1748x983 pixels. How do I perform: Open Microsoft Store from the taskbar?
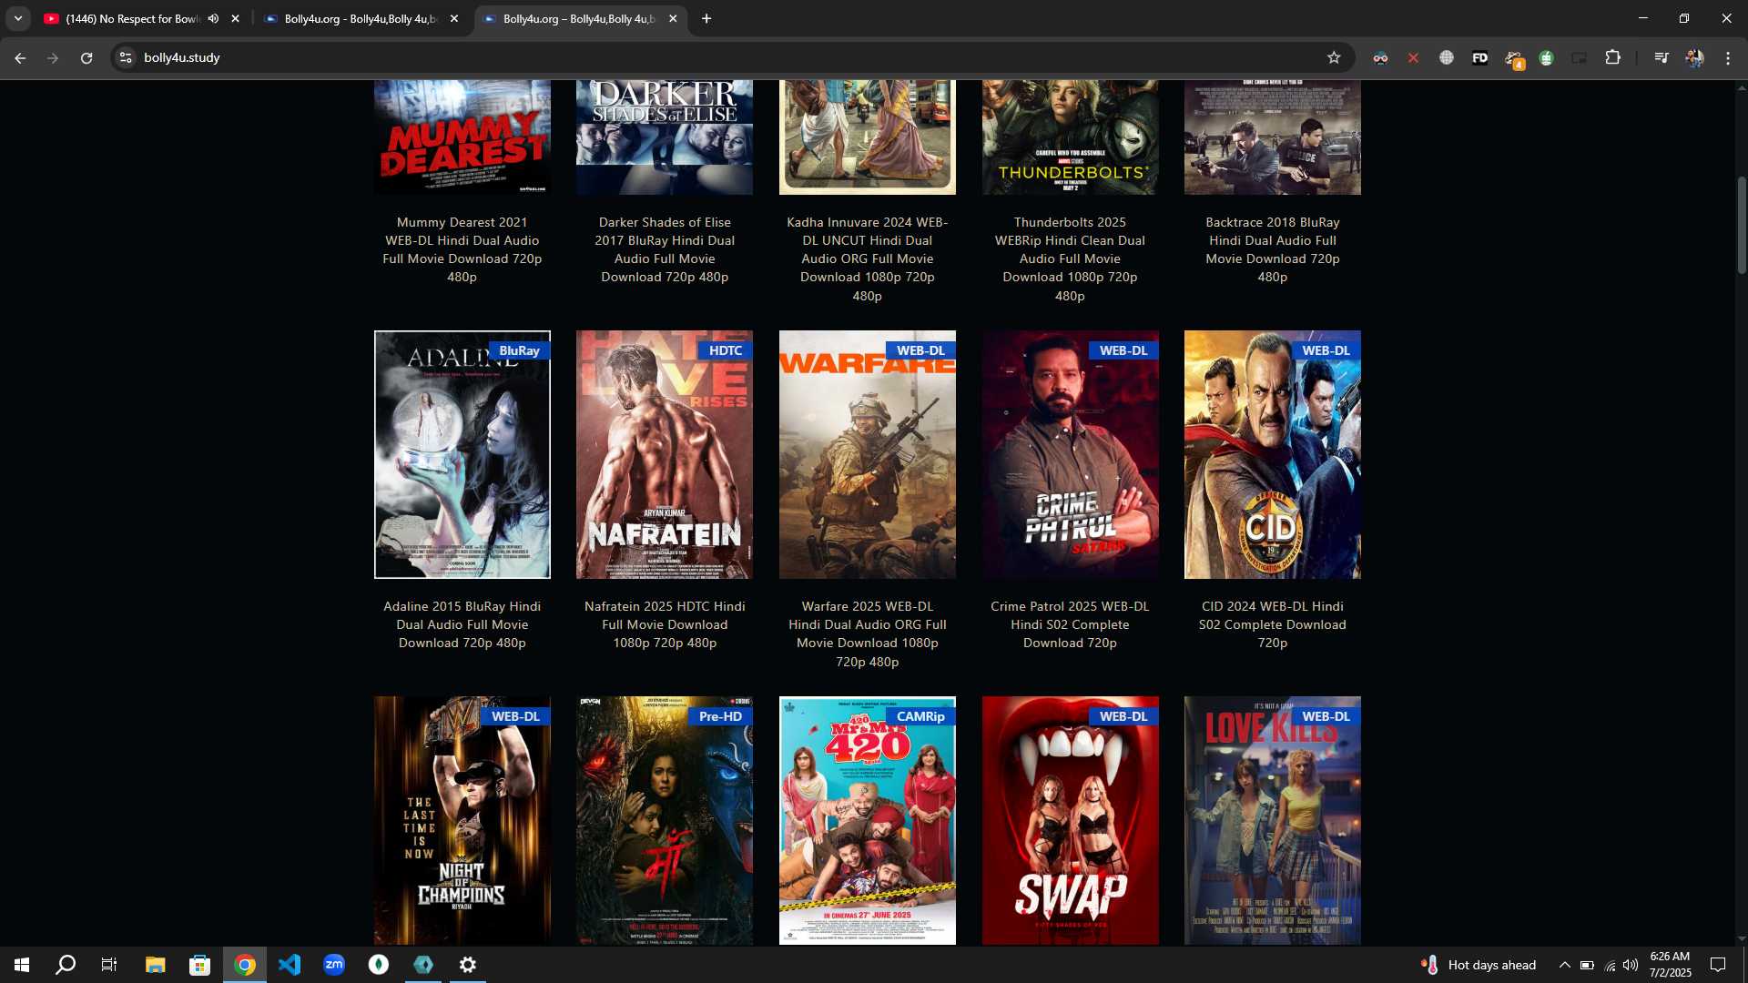click(199, 965)
